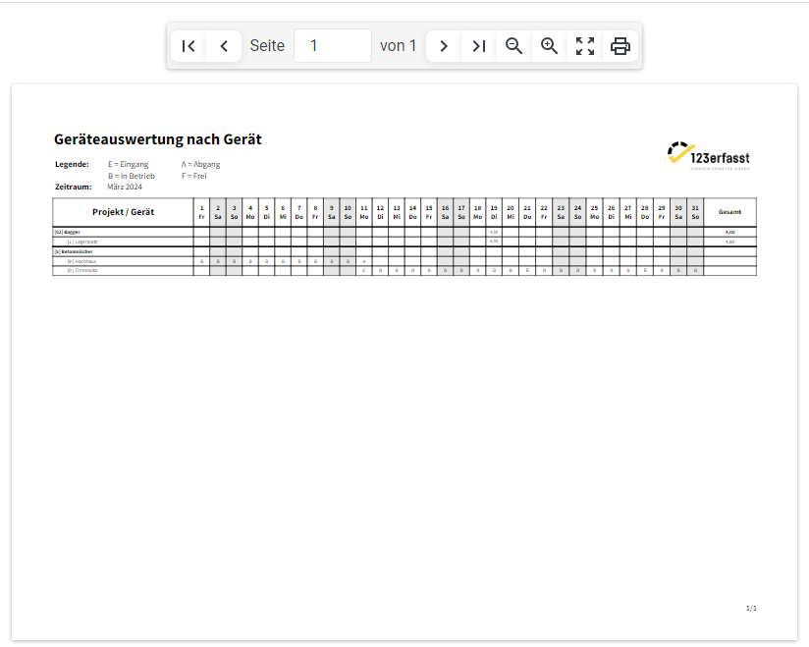809x647 pixels.
Task: Print the report
Action: [x=620, y=46]
